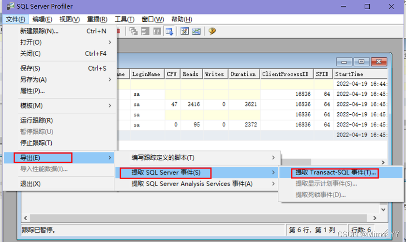The image size is (406, 242).
Task: Open the 工具(T) menu in menu bar
Action: pos(124,19)
